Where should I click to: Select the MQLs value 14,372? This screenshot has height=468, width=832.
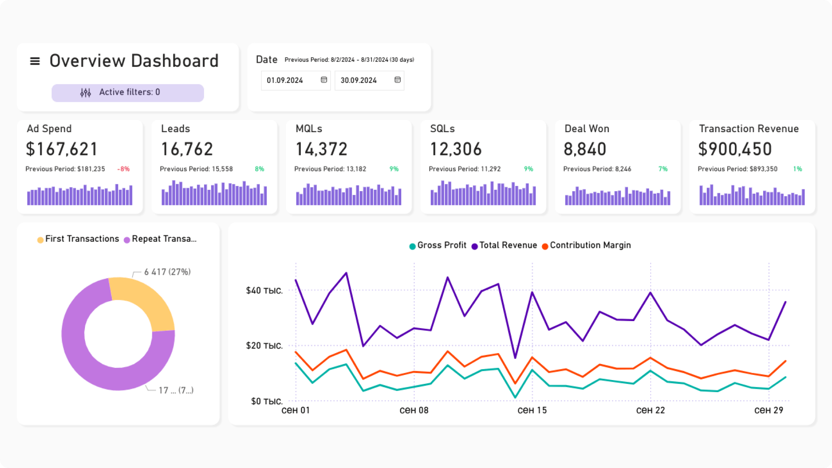322,149
